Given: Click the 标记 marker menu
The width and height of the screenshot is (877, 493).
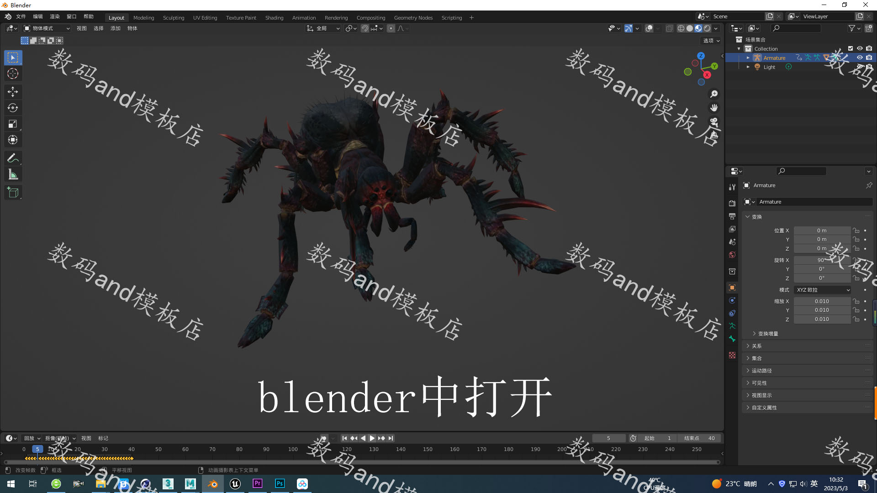Looking at the screenshot, I should coord(103,438).
